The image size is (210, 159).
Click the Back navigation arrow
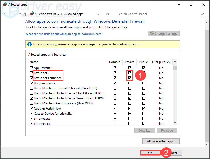tap(6, 14)
